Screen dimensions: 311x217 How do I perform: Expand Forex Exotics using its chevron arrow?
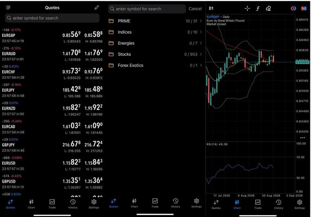pos(201,65)
